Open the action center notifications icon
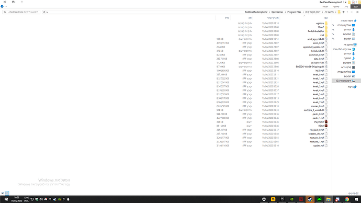Image resolution: width=361 pixels, height=203 pixels. pyautogui.click(x=6, y=199)
